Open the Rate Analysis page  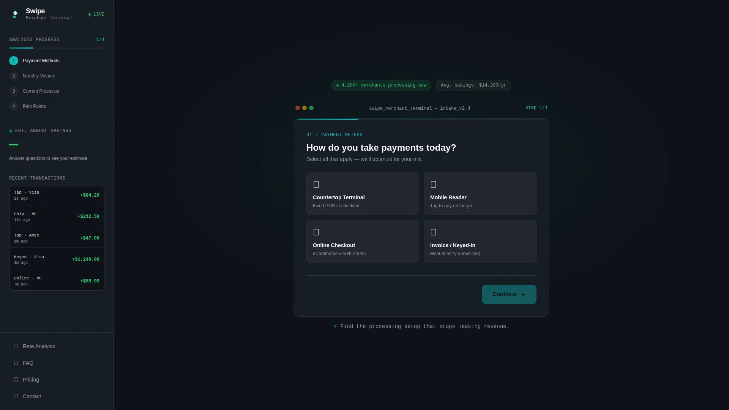point(57,346)
